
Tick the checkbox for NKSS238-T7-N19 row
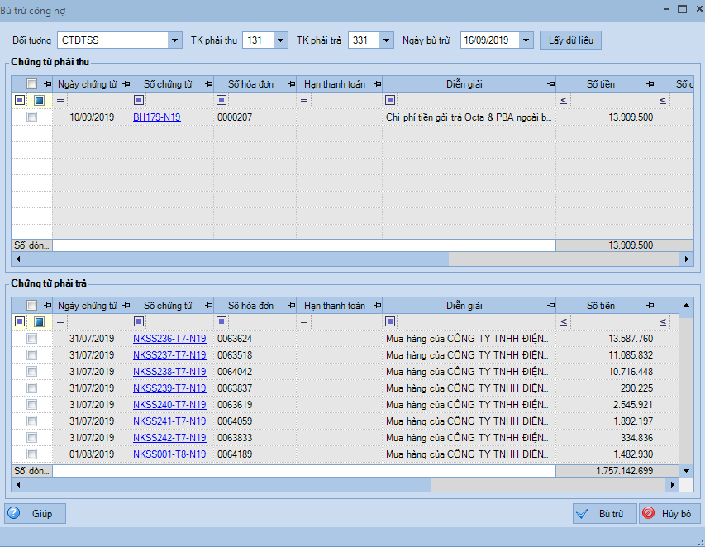[31, 372]
